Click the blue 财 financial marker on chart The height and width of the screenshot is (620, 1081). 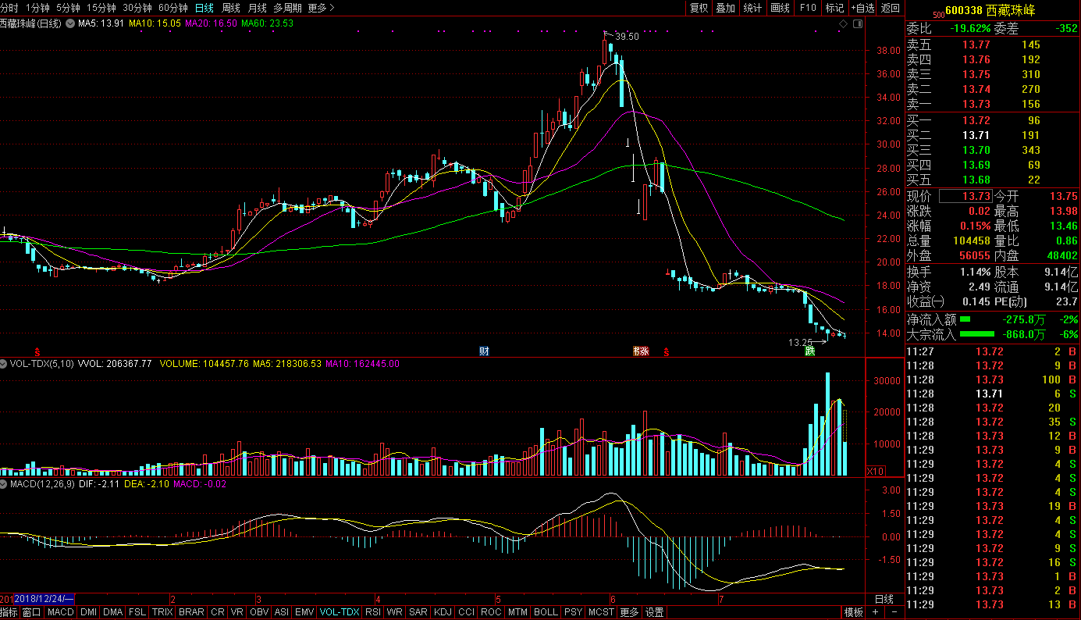click(x=484, y=351)
